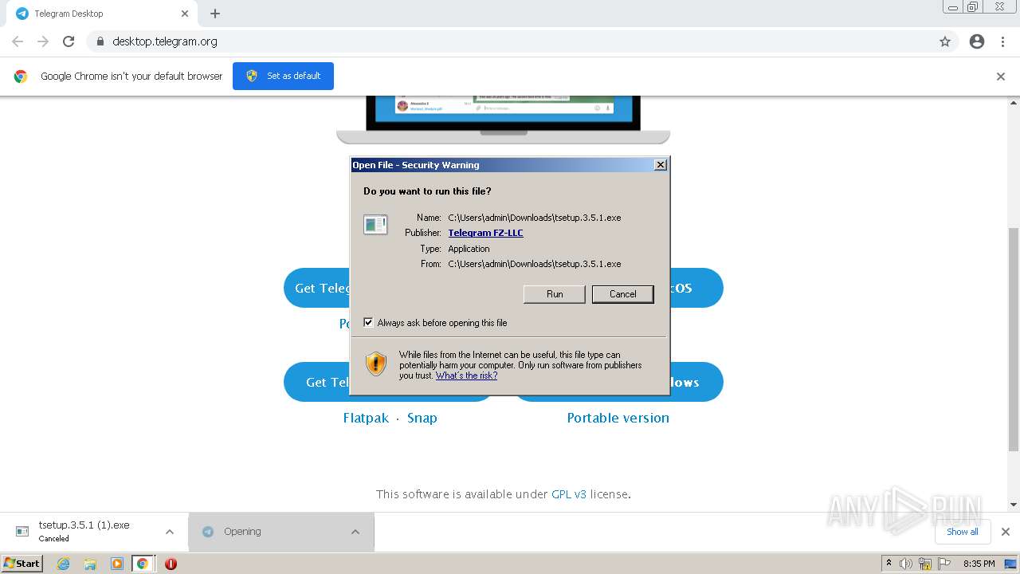Click the application file icon in dialog
Viewport: 1020px width, 574px height.
tap(375, 225)
